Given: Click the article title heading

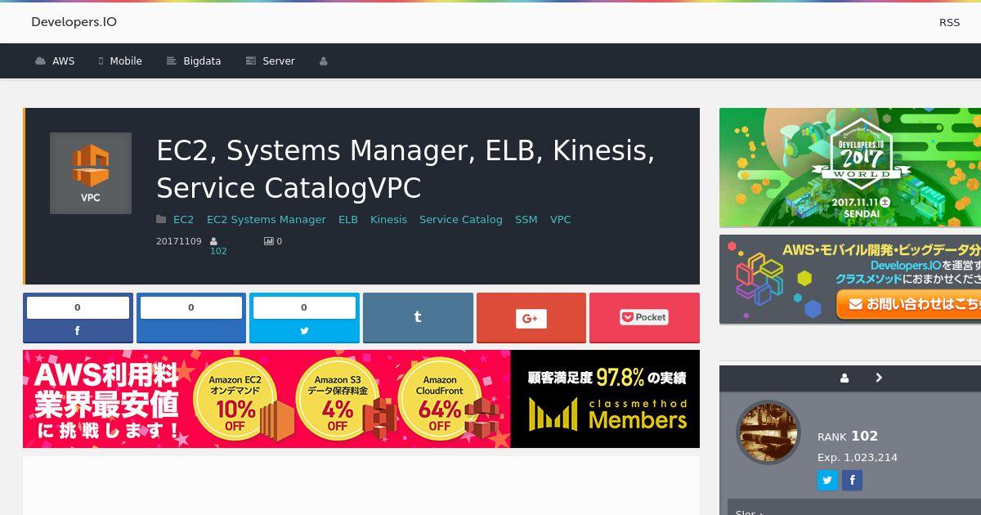Looking at the screenshot, I should click(x=405, y=169).
